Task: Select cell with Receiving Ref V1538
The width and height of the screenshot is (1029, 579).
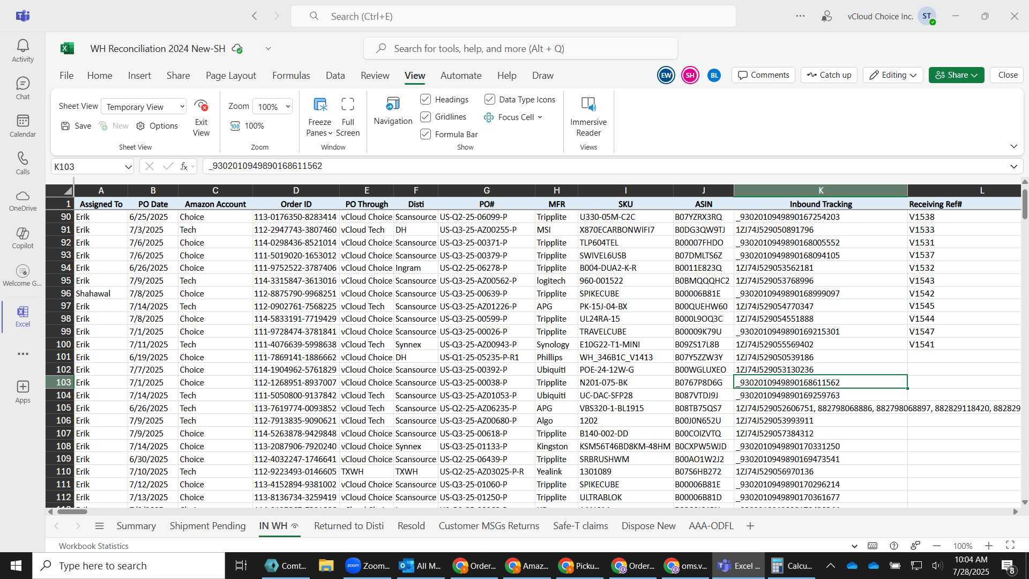Action: click(964, 217)
